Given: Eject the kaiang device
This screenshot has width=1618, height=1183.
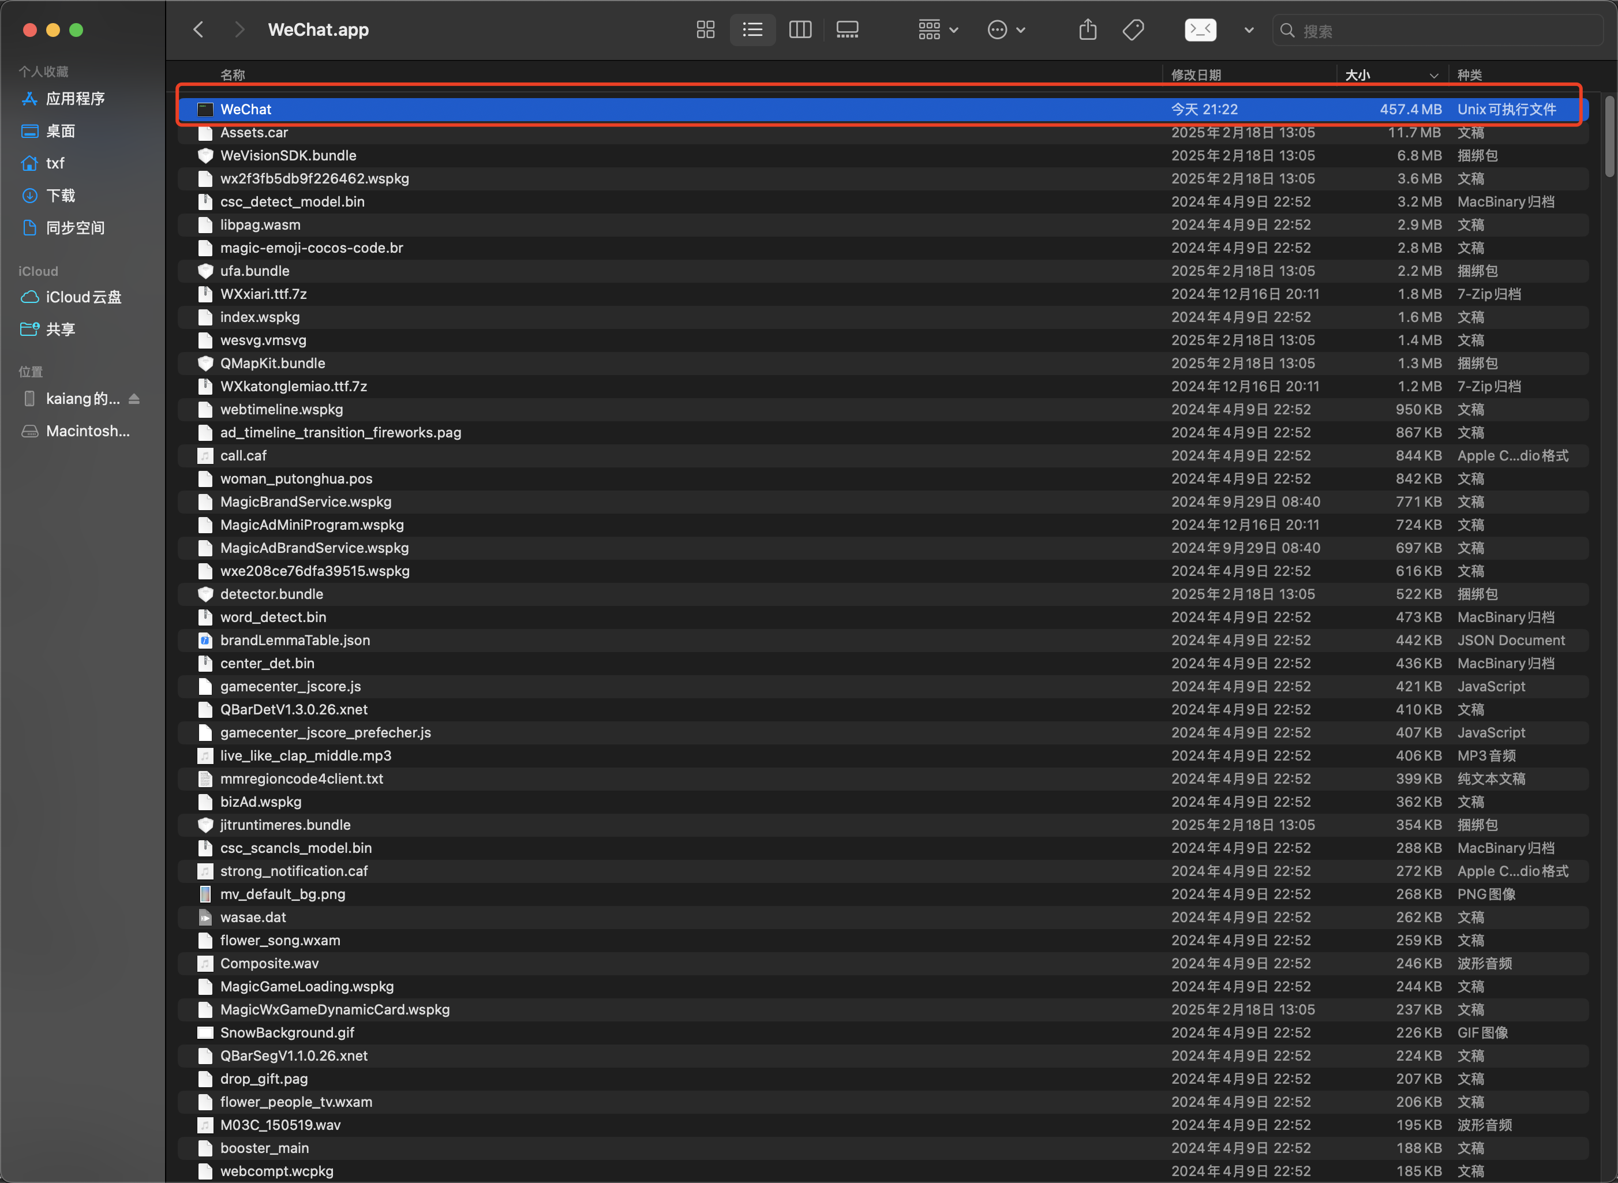Looking at the screenshot, I should 134,399.
